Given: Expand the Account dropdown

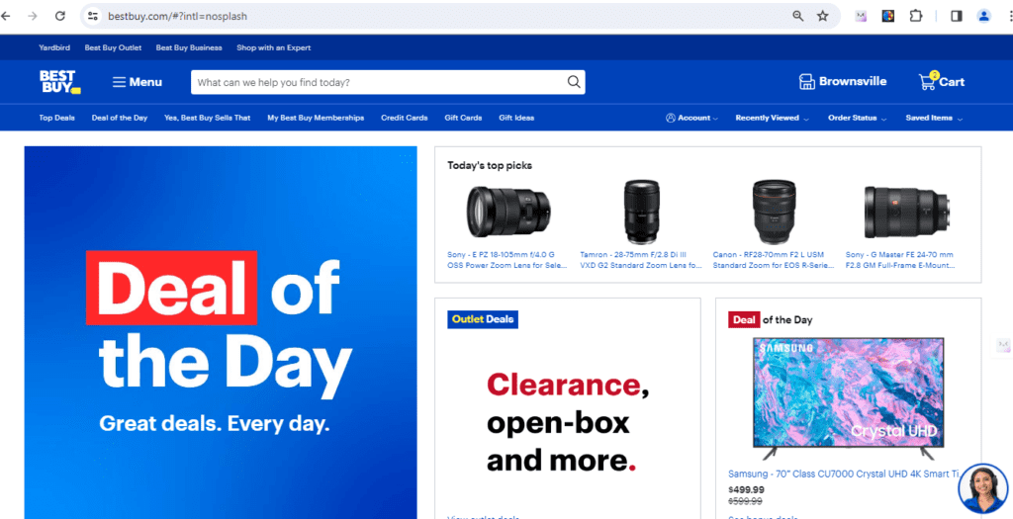Looking at the screenshot, I should 691,118.
